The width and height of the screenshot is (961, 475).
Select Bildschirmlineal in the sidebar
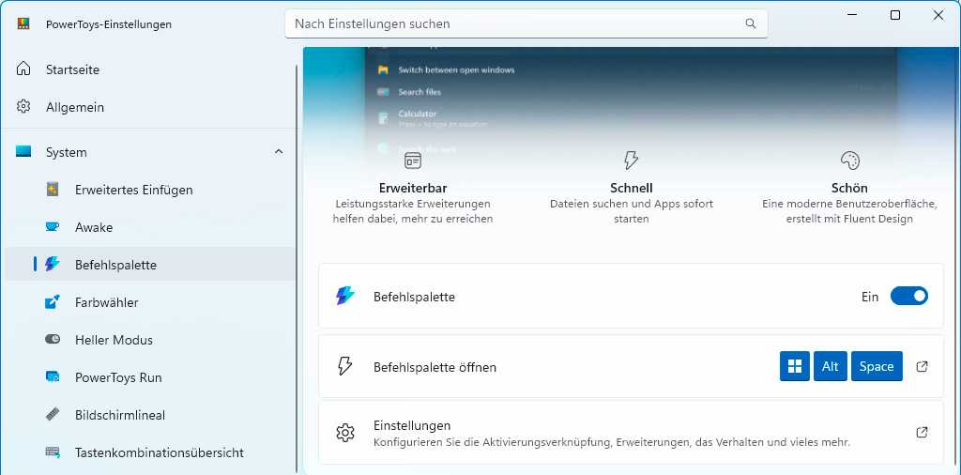click(149, 414)
